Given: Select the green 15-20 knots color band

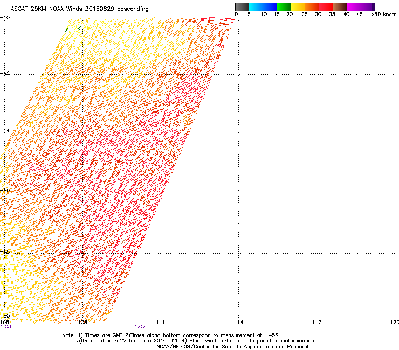Looking at the screenshot, I should pos(284,6).
